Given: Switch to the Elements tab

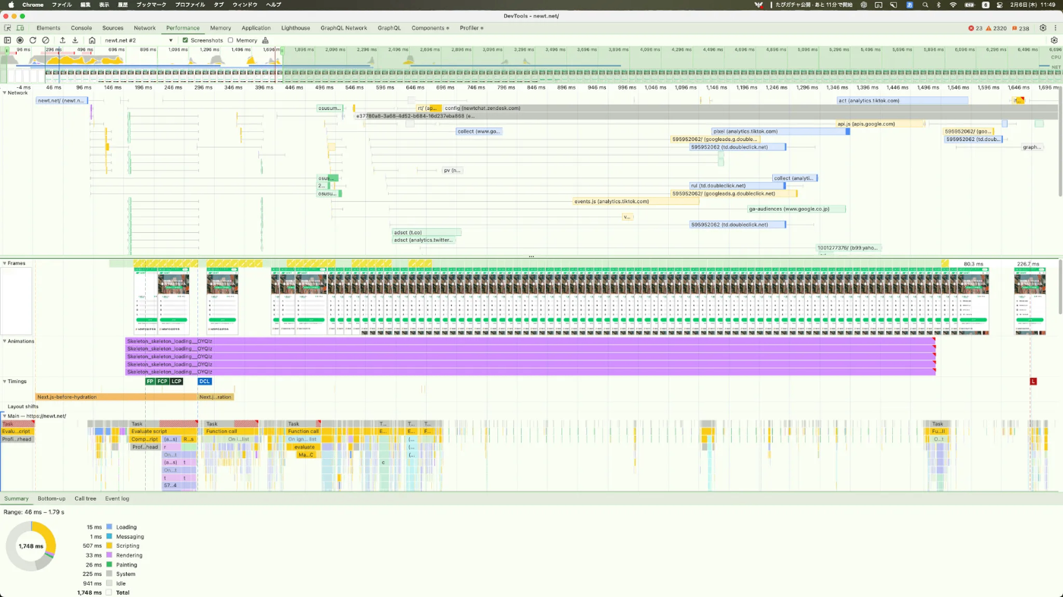Looking at the screenshot, I should coord(49,28).
